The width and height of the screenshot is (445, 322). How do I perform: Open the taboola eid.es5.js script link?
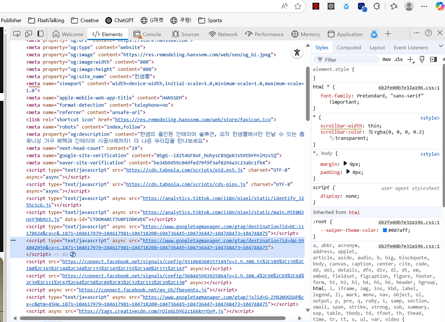point(185,170)
